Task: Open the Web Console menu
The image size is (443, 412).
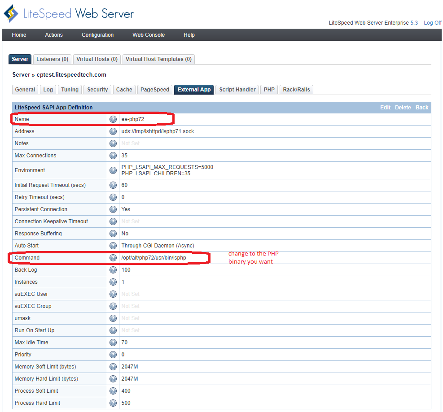Action: [x=149, y=35]
